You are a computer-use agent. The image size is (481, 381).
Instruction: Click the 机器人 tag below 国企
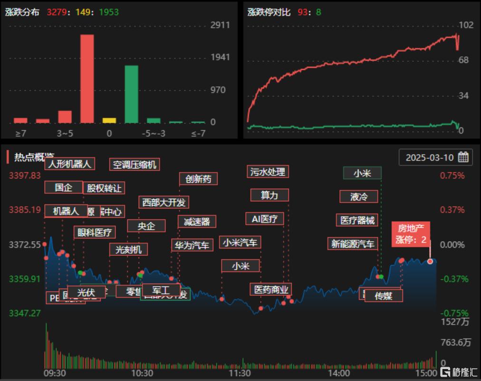pyautogui.click(x=66, y=211)
